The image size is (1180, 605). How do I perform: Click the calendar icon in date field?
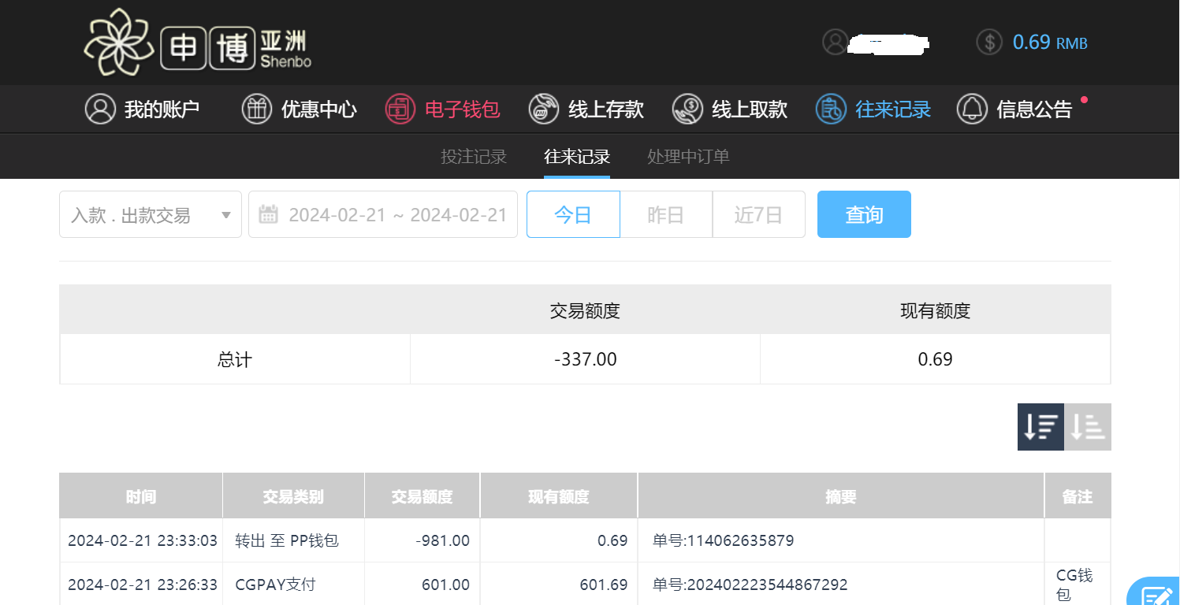point(269,214)
